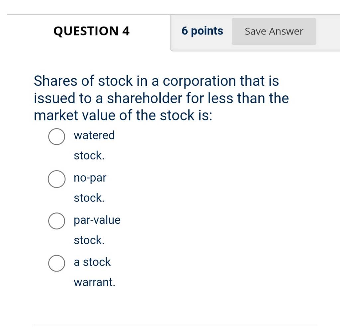Viewport: 340px width, 332px height.
Task: Click the word "watered" in the first option
Action: pyautogui.click(x=94, y=135)
